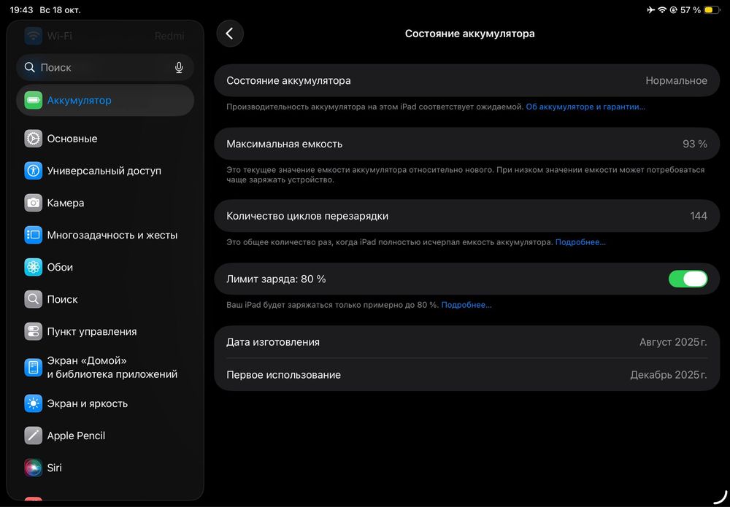
Task: Open Подробнее link about recharge cycles
Action: click(x=580, y=242)
